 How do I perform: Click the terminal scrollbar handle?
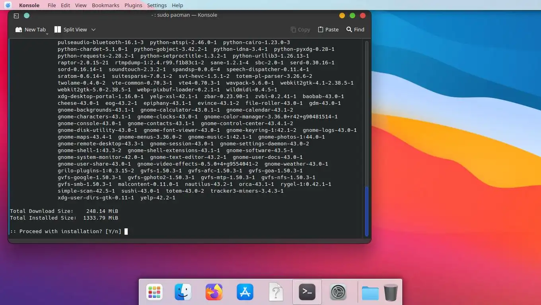(x=367, y=211)
